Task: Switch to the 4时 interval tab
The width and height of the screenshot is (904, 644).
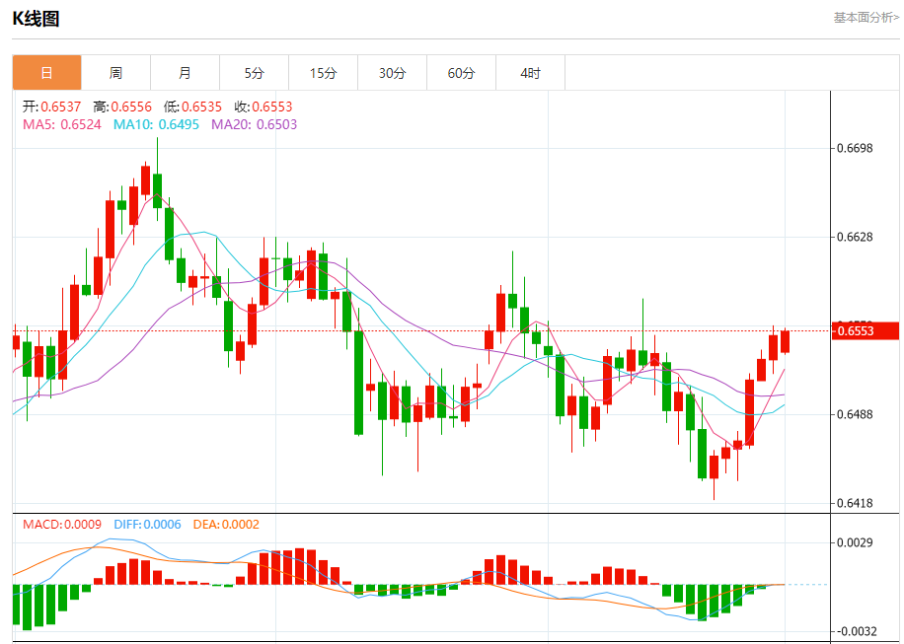Action: coord(530,73)
